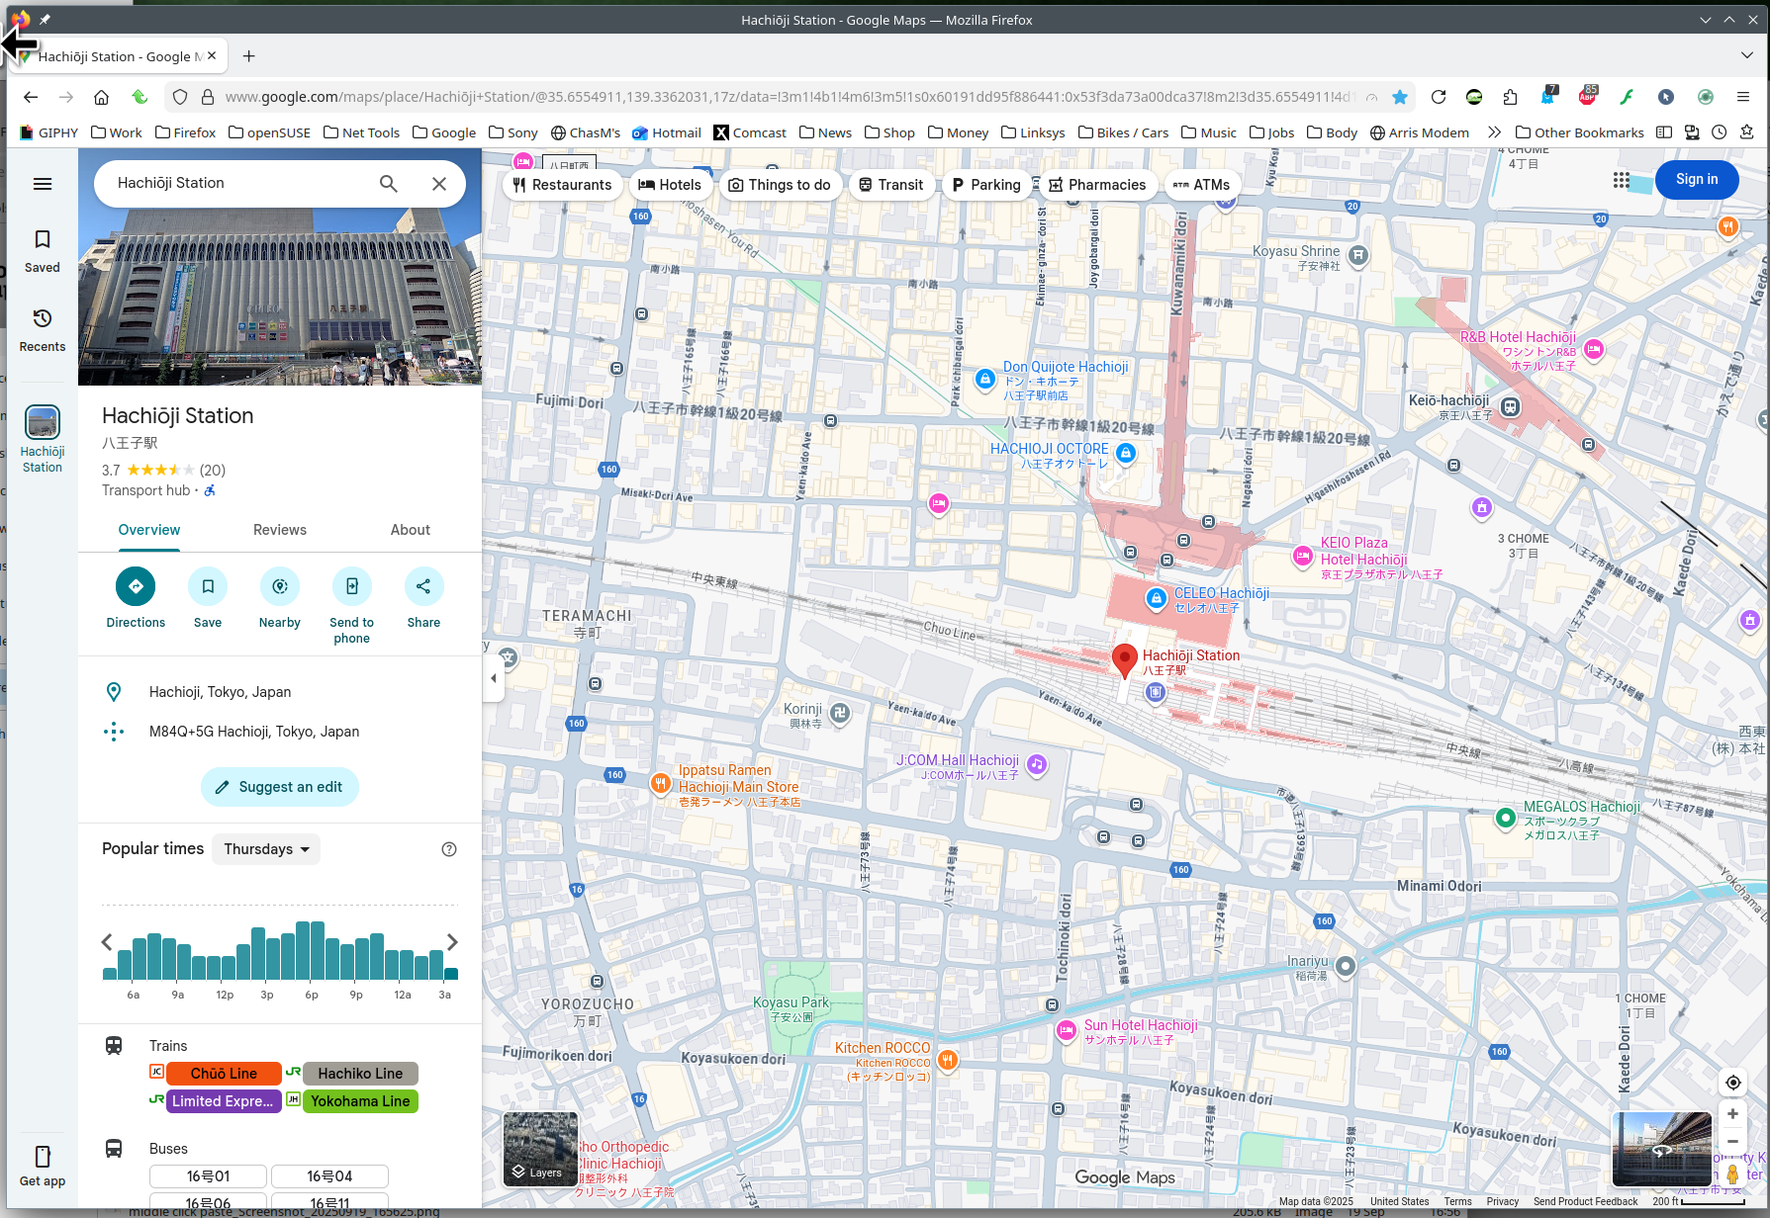The height and width of the screenshot is (1218, 1770).
Task: Click the Nearby search icon
Action: [280, 586]
